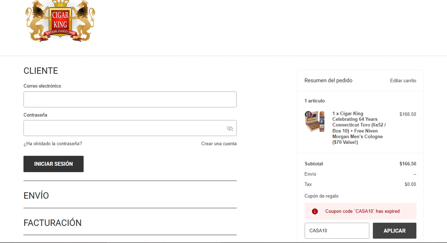Click the coupon CASA10 has expired message

pyautogui.click(x=362, y=211)
